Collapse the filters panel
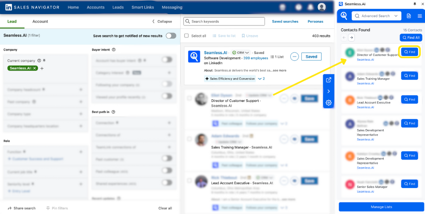 coord(162,22)
